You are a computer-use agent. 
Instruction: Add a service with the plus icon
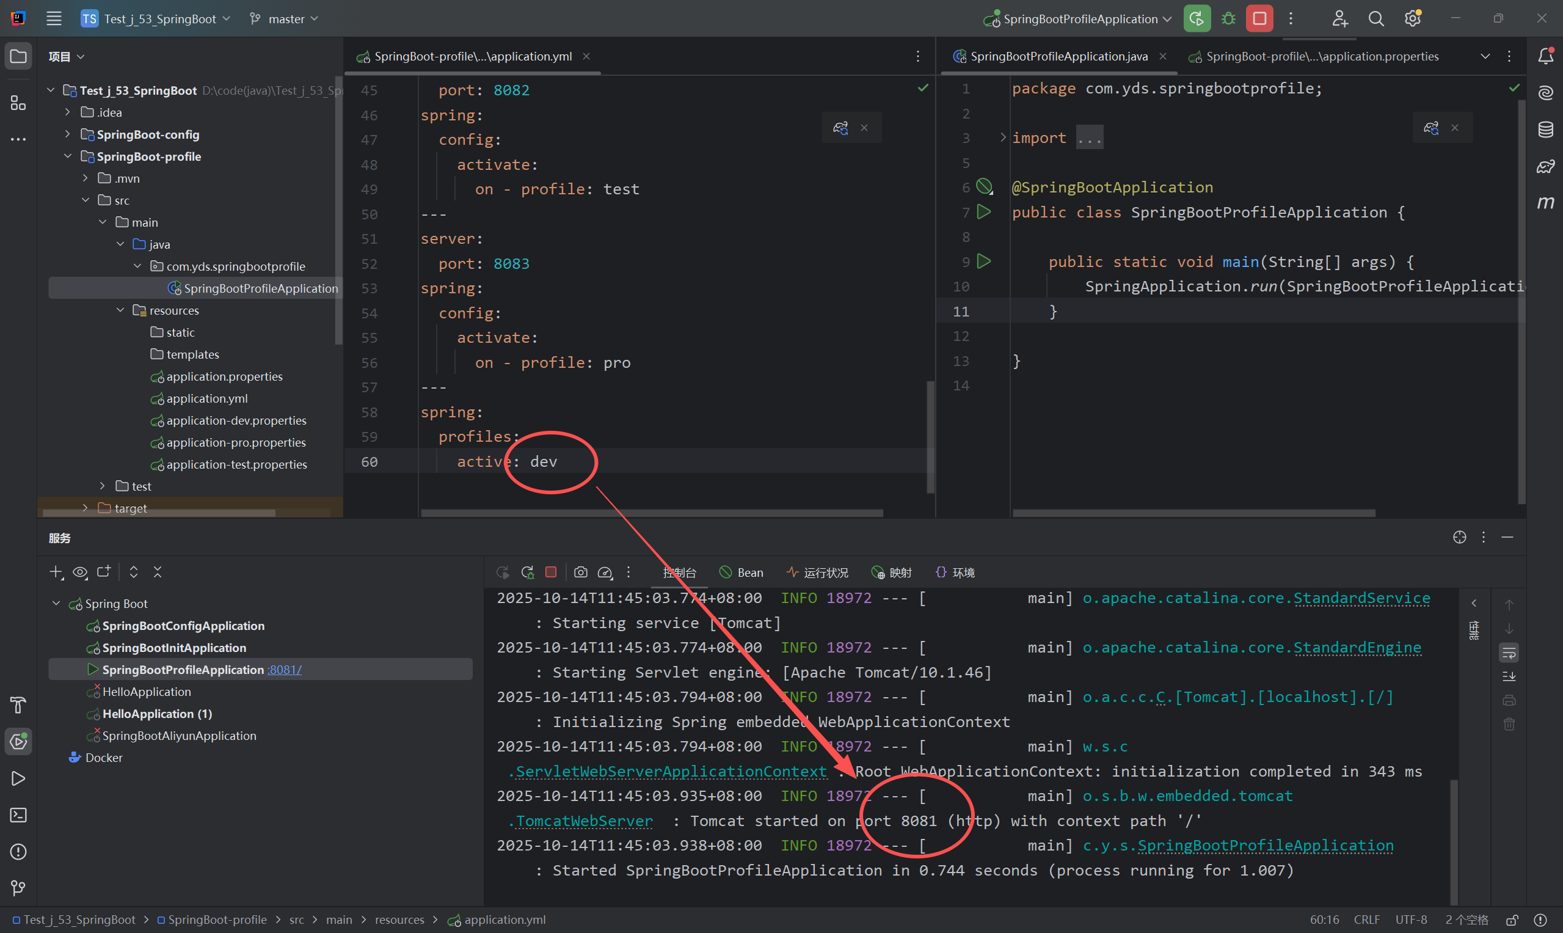pos(57,572)
